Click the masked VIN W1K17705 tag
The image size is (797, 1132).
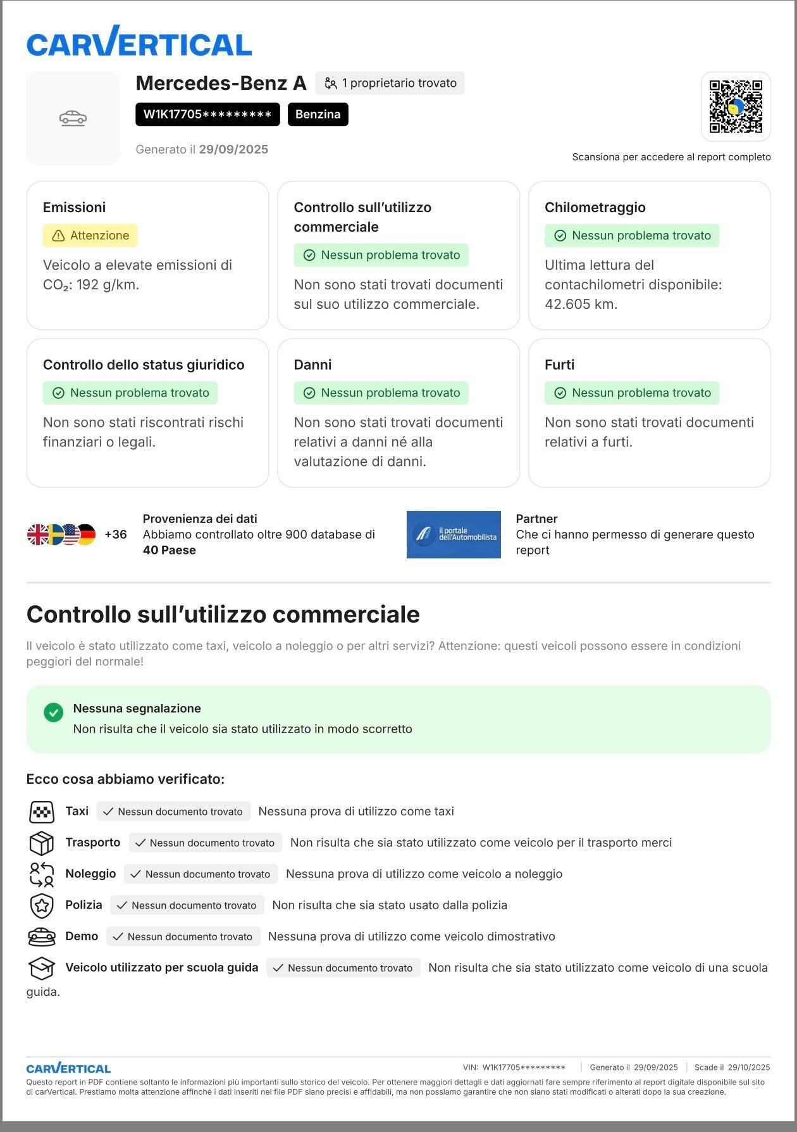(x=207, y=115)
